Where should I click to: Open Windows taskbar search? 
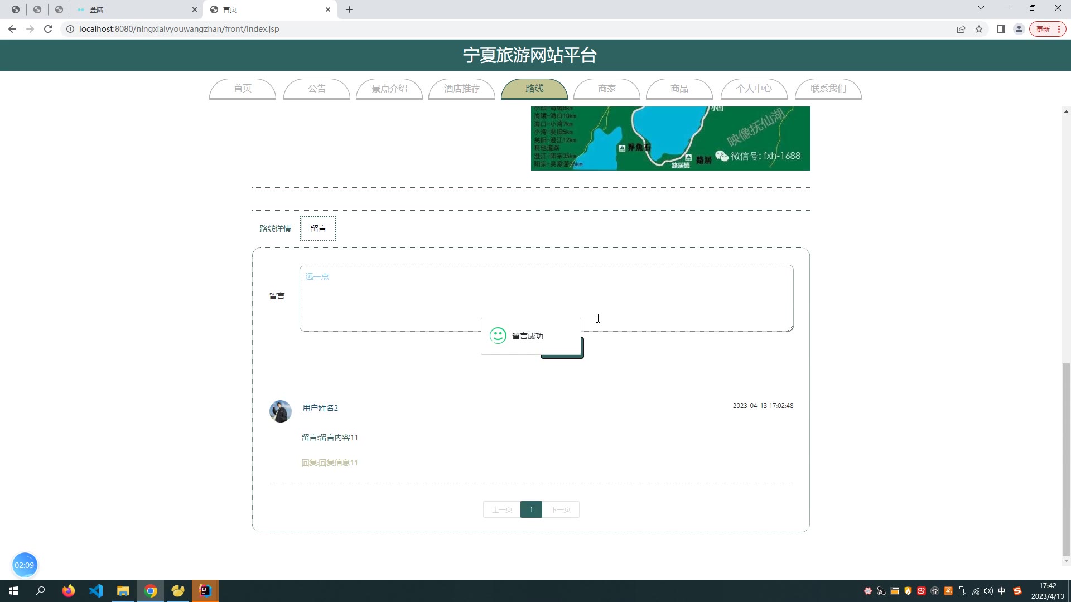40,591
